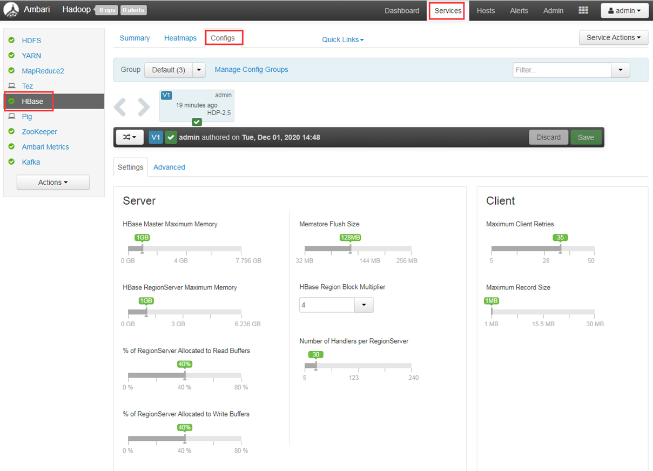The image size is (653, 471).
Task: Select Tez service in sidebar
Action: coord(27,86)
